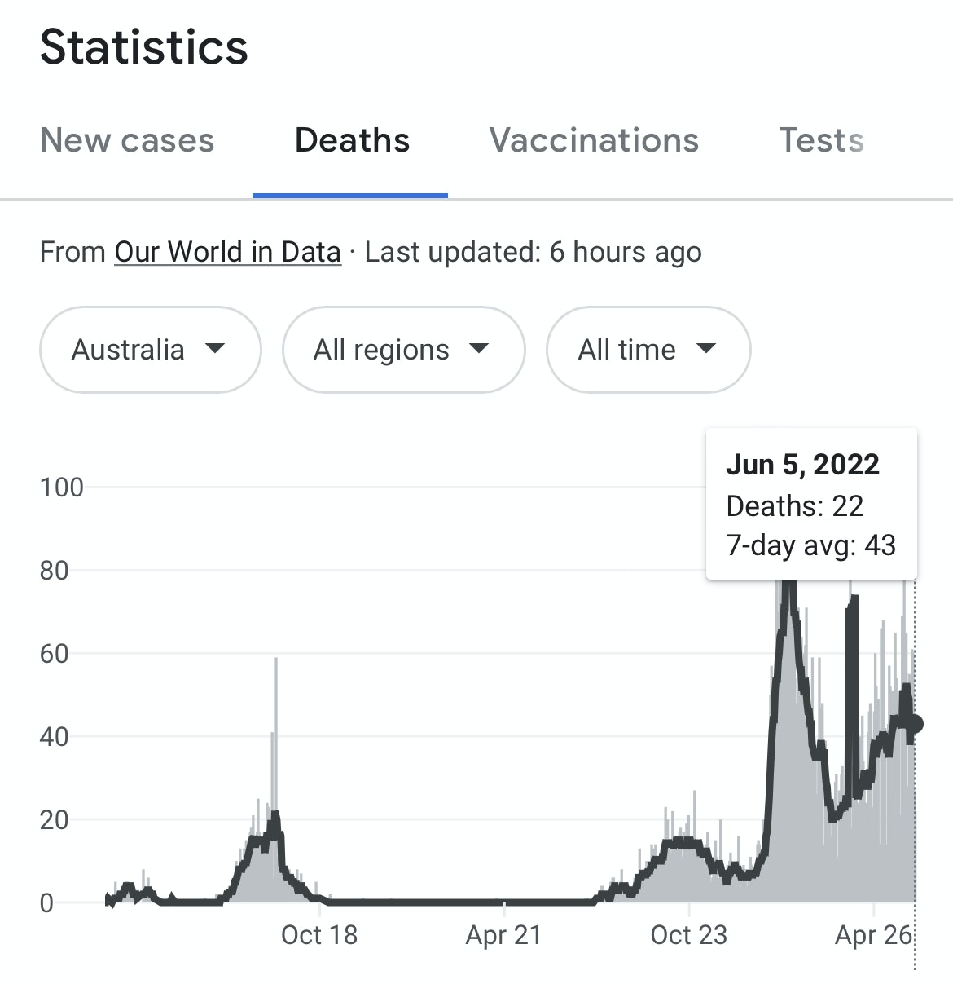Switch to the New cases tab

pos(127,140)
